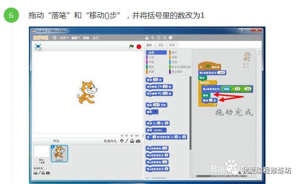Edit the -240 value in set x block
Viewport: 301px width, 184px height.
(x=221, y=73)
